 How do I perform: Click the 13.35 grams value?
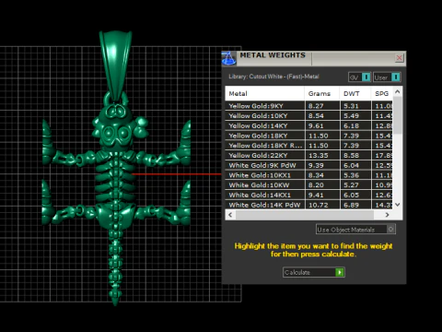319,156
